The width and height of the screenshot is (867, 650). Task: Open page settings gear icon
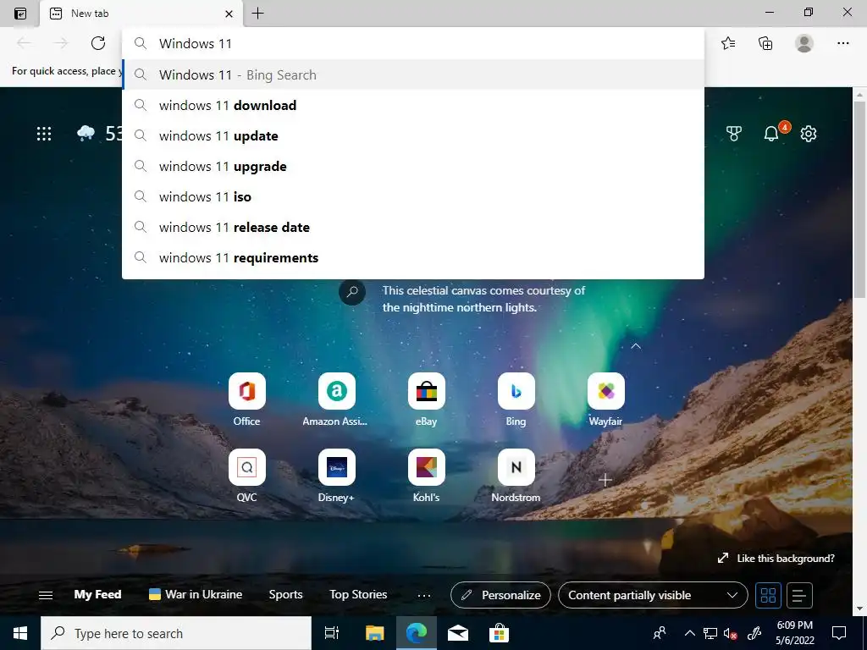pos(809,133)
